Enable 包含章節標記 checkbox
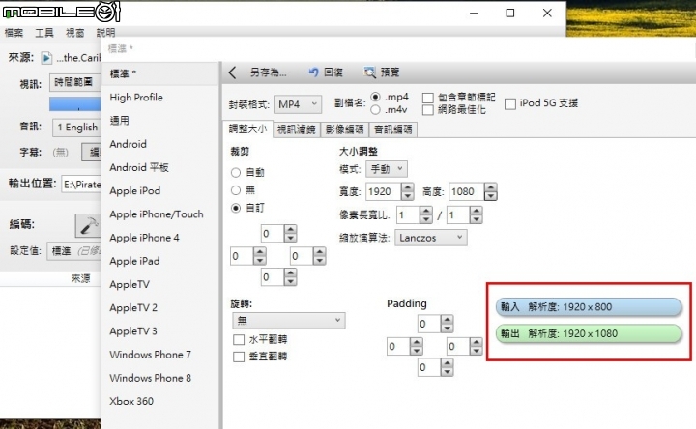696x429 pixels. pyautogui.click(x=428, y=98)
